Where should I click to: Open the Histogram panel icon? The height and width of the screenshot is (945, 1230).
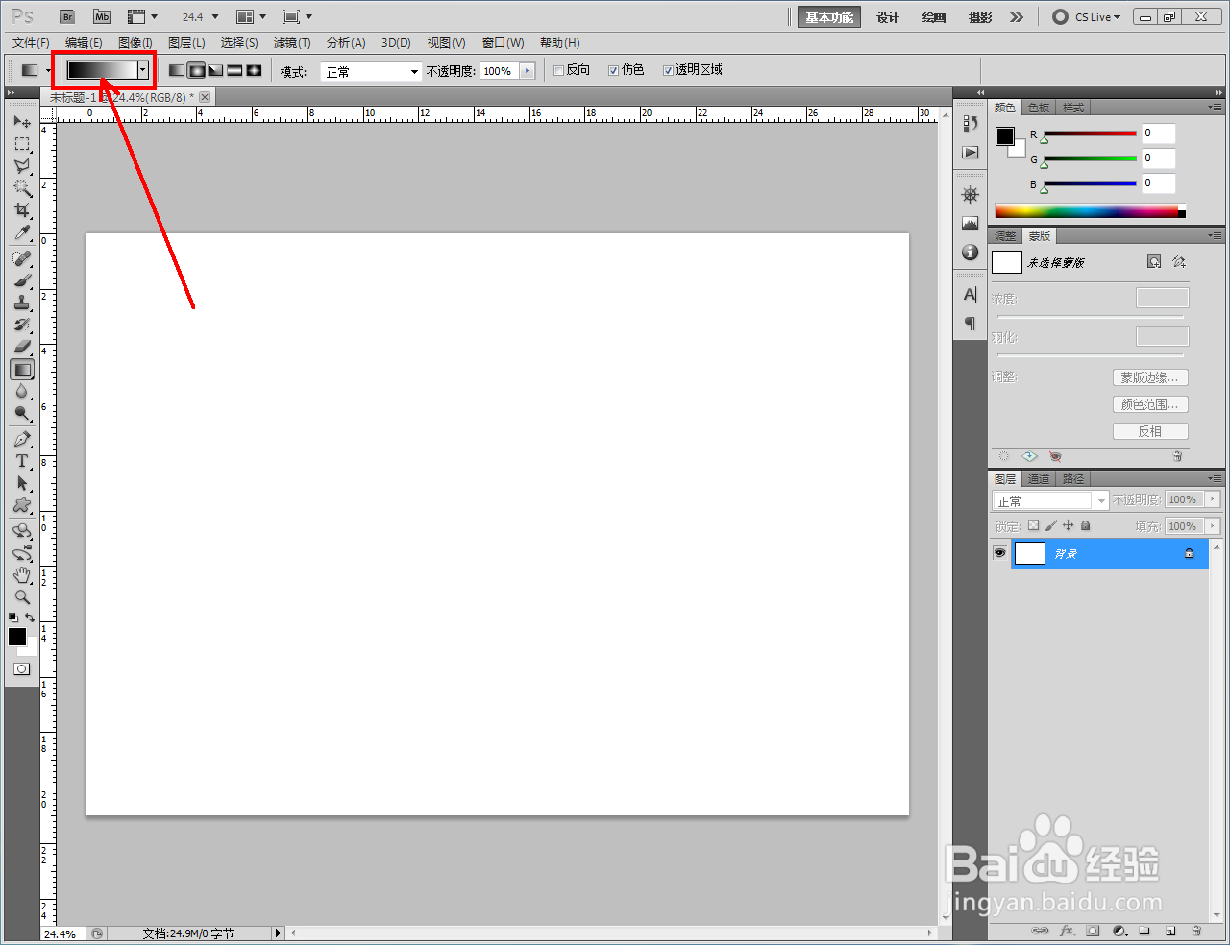pyautogui.click(x=971, y=224)
